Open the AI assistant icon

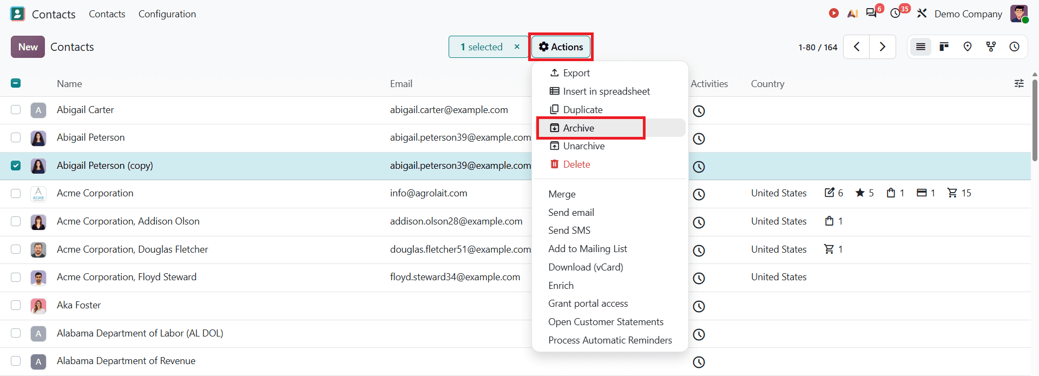852,14
